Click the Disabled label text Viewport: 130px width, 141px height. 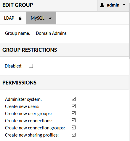(x=14, y=66)
